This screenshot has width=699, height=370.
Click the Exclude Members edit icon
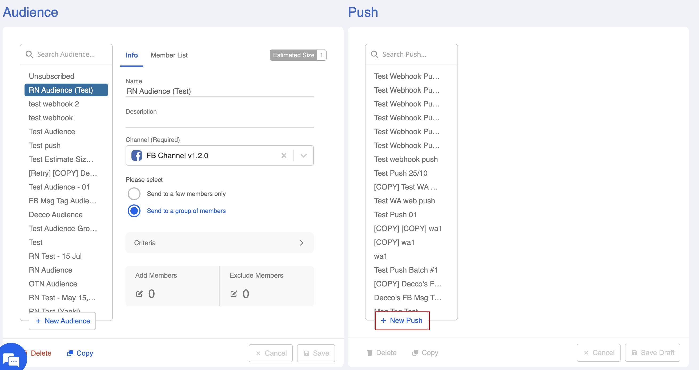tap(234, 294)
